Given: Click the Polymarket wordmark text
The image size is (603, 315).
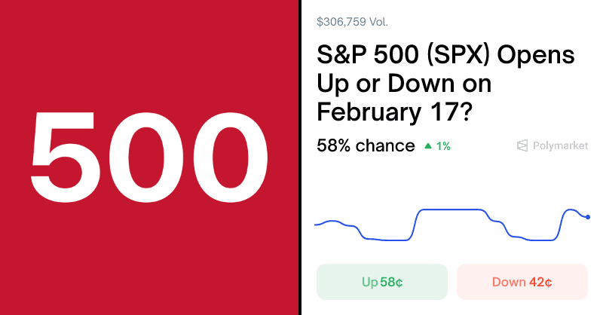Looking at the screenshot, I should click(560, 145).
